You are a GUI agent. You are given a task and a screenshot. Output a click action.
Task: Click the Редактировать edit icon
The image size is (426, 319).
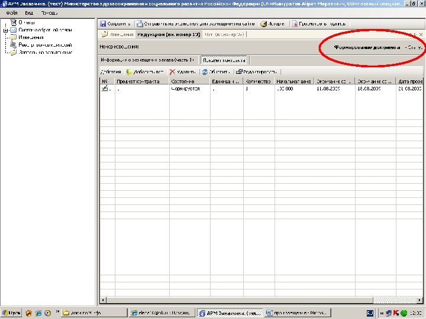239,72
